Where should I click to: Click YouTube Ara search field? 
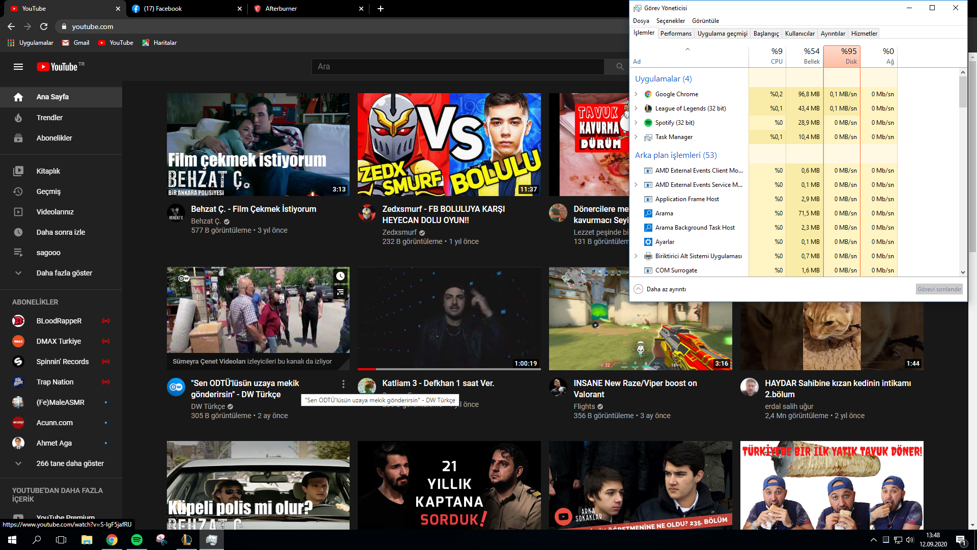tap(457, 67)
